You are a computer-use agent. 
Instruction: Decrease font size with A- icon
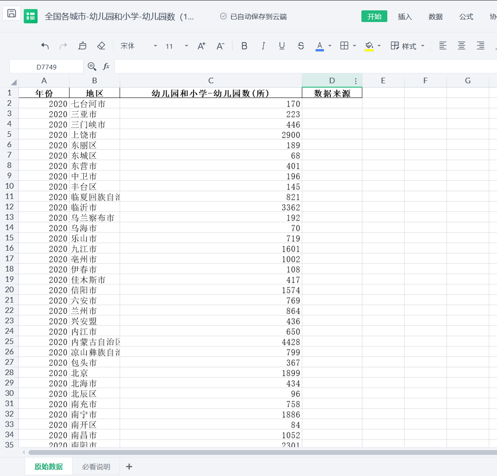click(x=221, y=46)
